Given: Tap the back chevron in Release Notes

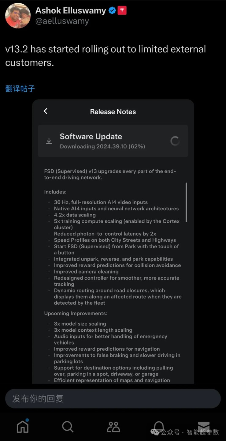Looking at the screenshot, I should pyautogui.click(x=46, y=111).
